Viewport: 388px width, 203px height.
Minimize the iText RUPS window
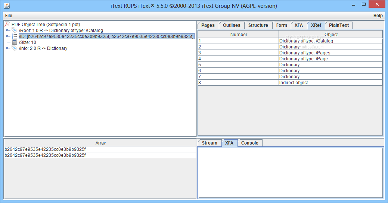point(354,4)
